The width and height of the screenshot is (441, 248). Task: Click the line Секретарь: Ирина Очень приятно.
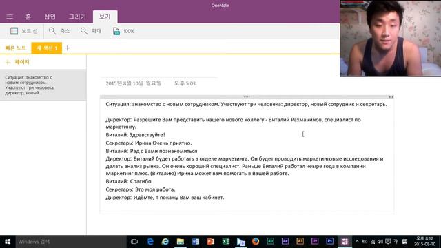[149, 143]
